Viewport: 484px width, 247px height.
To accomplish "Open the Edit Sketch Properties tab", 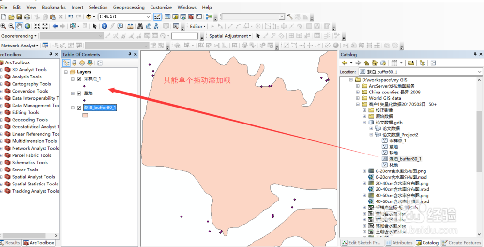I will point(362,243).
